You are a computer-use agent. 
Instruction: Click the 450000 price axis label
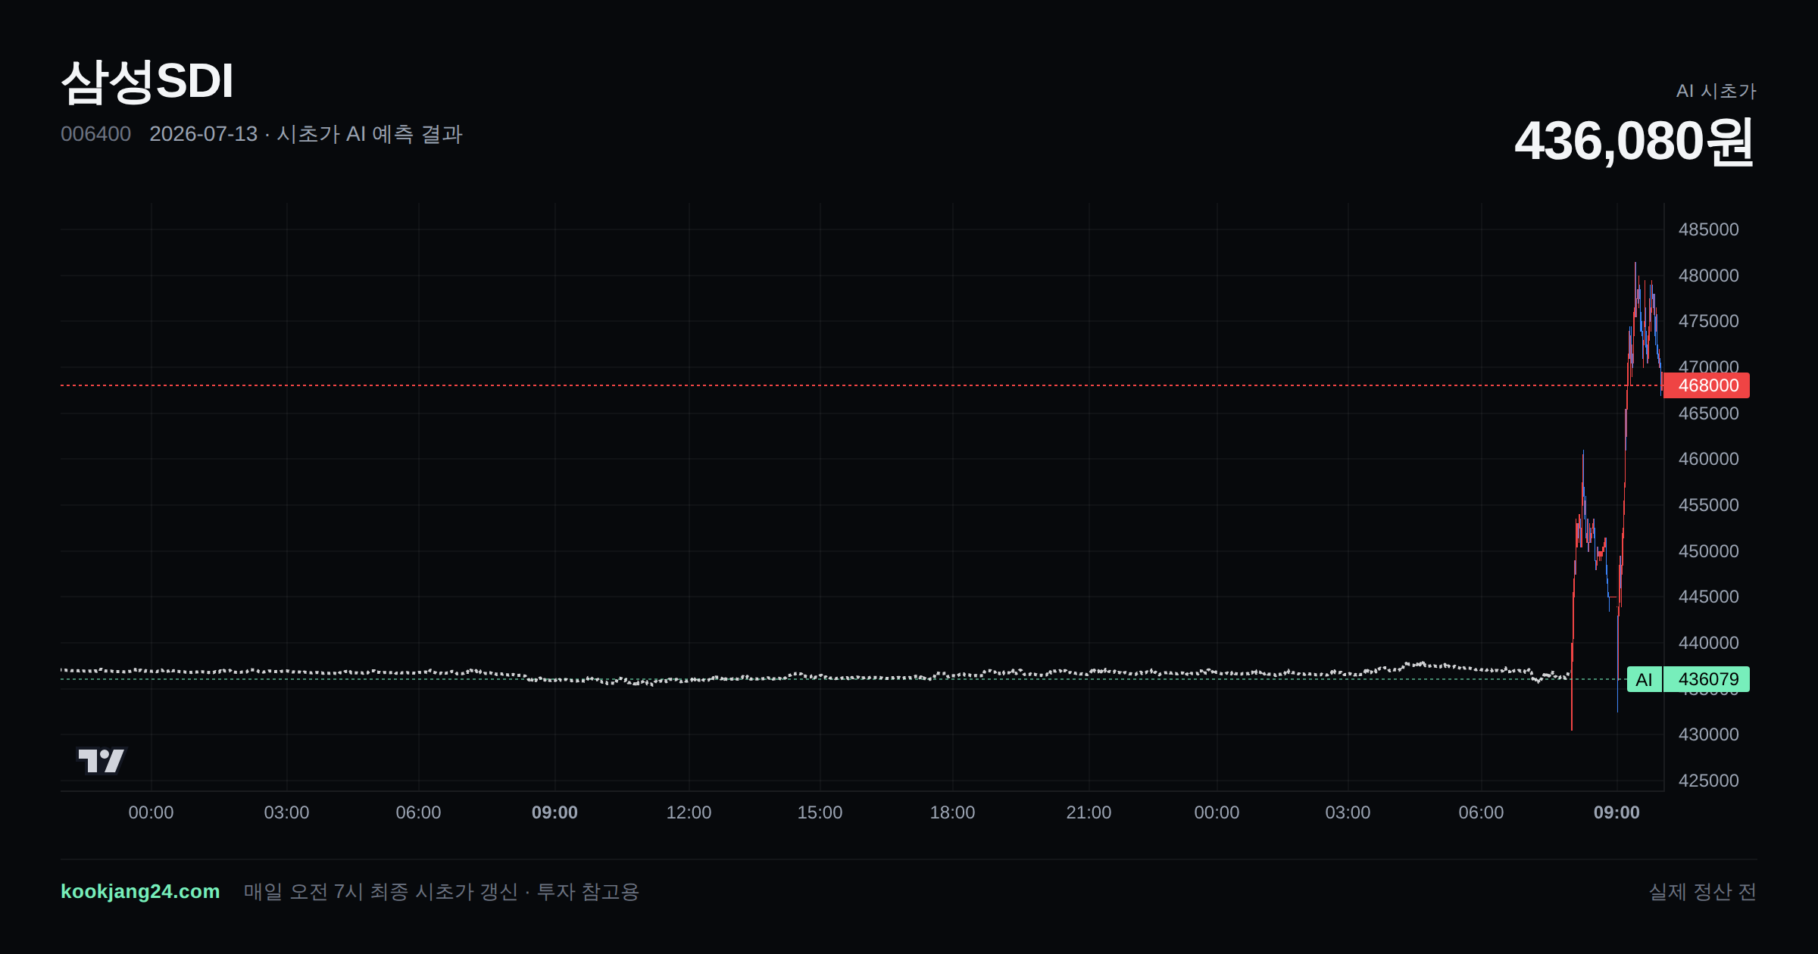(1708, 551)
